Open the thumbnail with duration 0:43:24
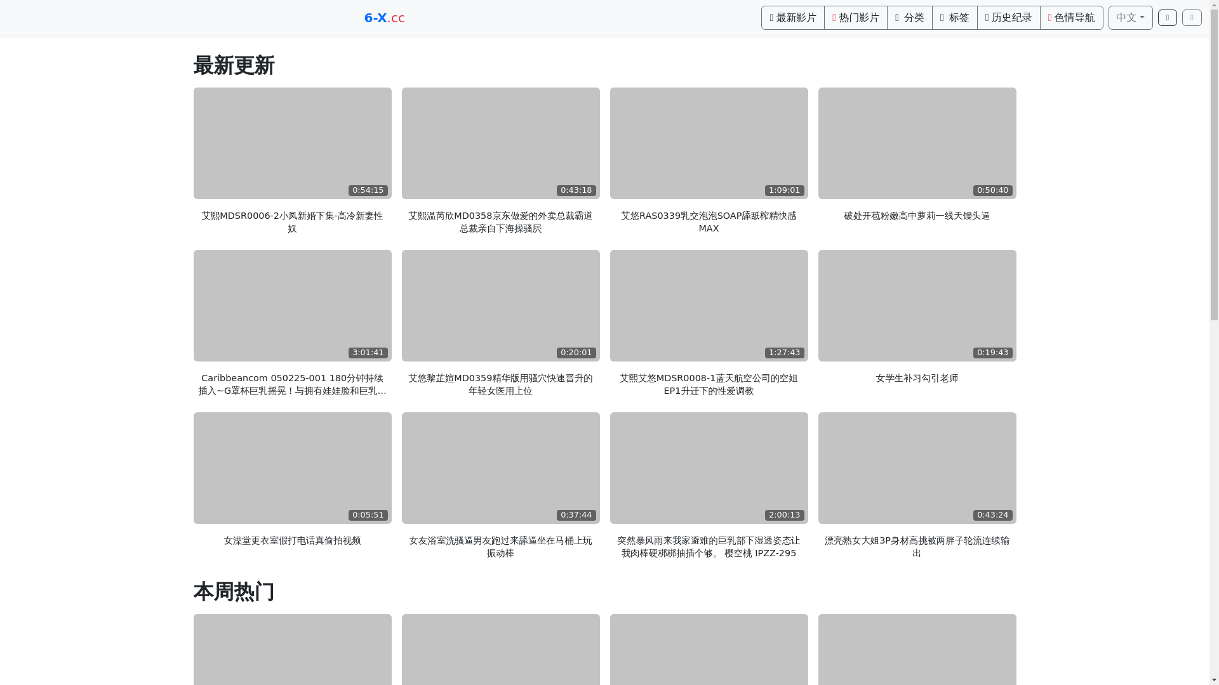Viewport: 1219px width, 685px height. pos(917,468)
